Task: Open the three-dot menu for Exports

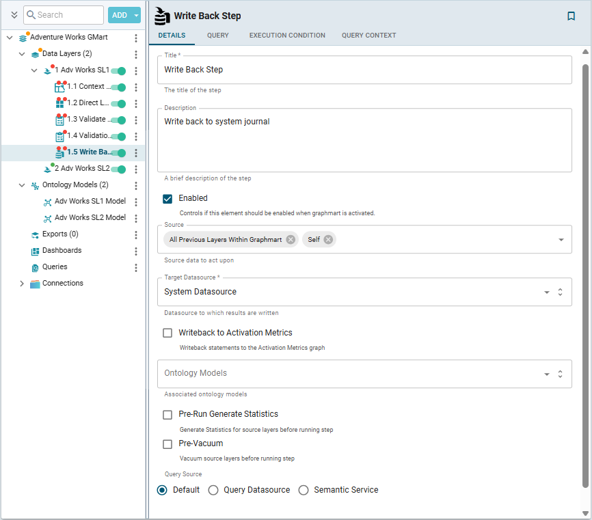Action: click(136, 234)
